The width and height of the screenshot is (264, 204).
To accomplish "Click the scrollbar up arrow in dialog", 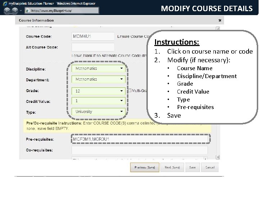I will tap(218, 28).
